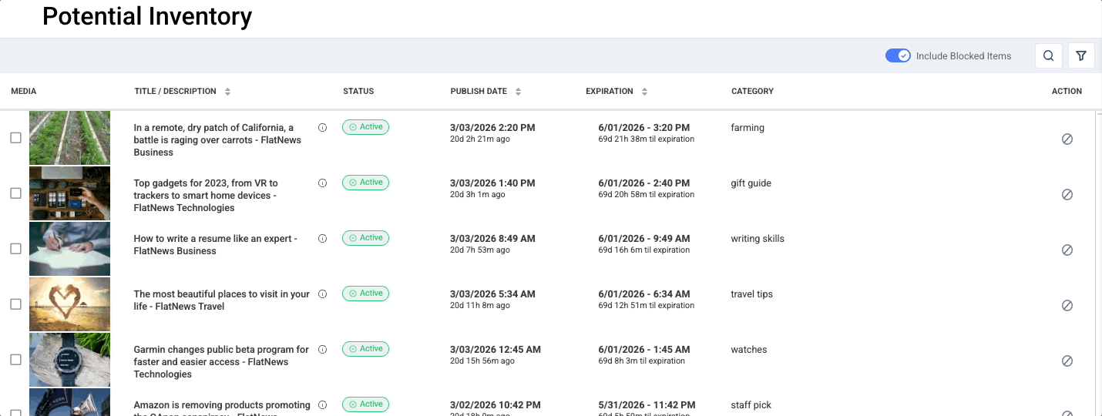Block the beautiful places travel article

click(1067, 306)
